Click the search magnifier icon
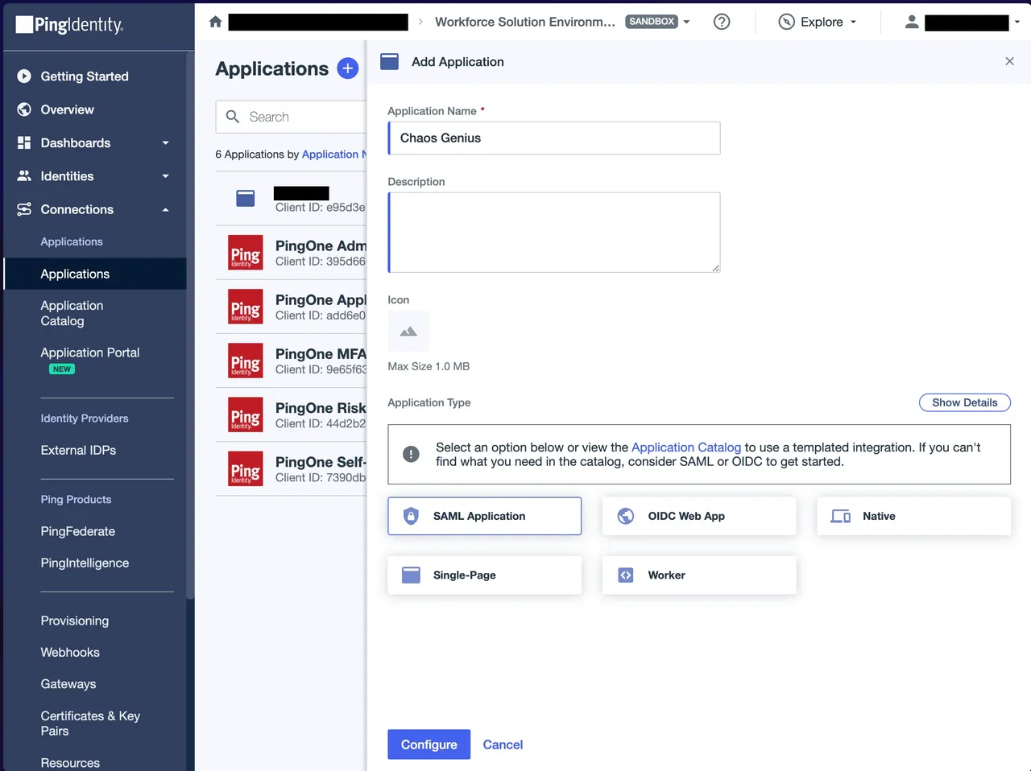The width and height of the screenshot is (1031, 771). [233, 117]
